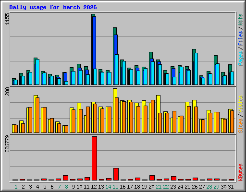Viewport: 246px width, 192px height.
Task: Click the Hits legend label
Action: tap(240, 20)
